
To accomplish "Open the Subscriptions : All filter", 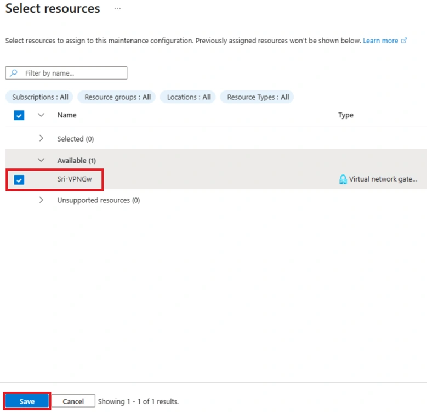I will (39, 97).
